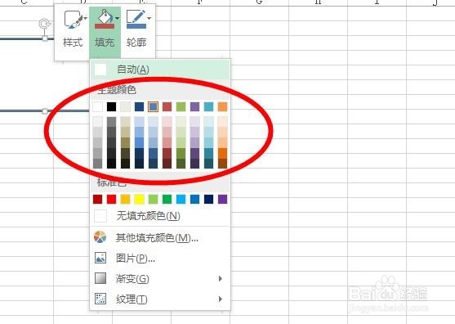Click the Fill (填充) paint bucket icon
The height and width of the screenshot is (324, 455).
[105, 19]
